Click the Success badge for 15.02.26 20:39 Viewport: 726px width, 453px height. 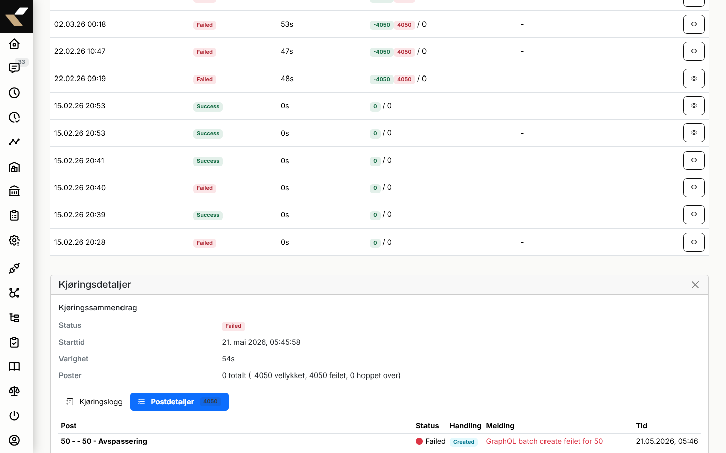tap(208, 215)
